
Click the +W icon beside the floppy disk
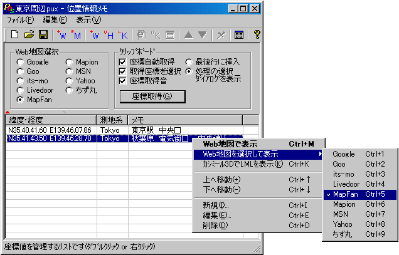[x=61, y=34]
